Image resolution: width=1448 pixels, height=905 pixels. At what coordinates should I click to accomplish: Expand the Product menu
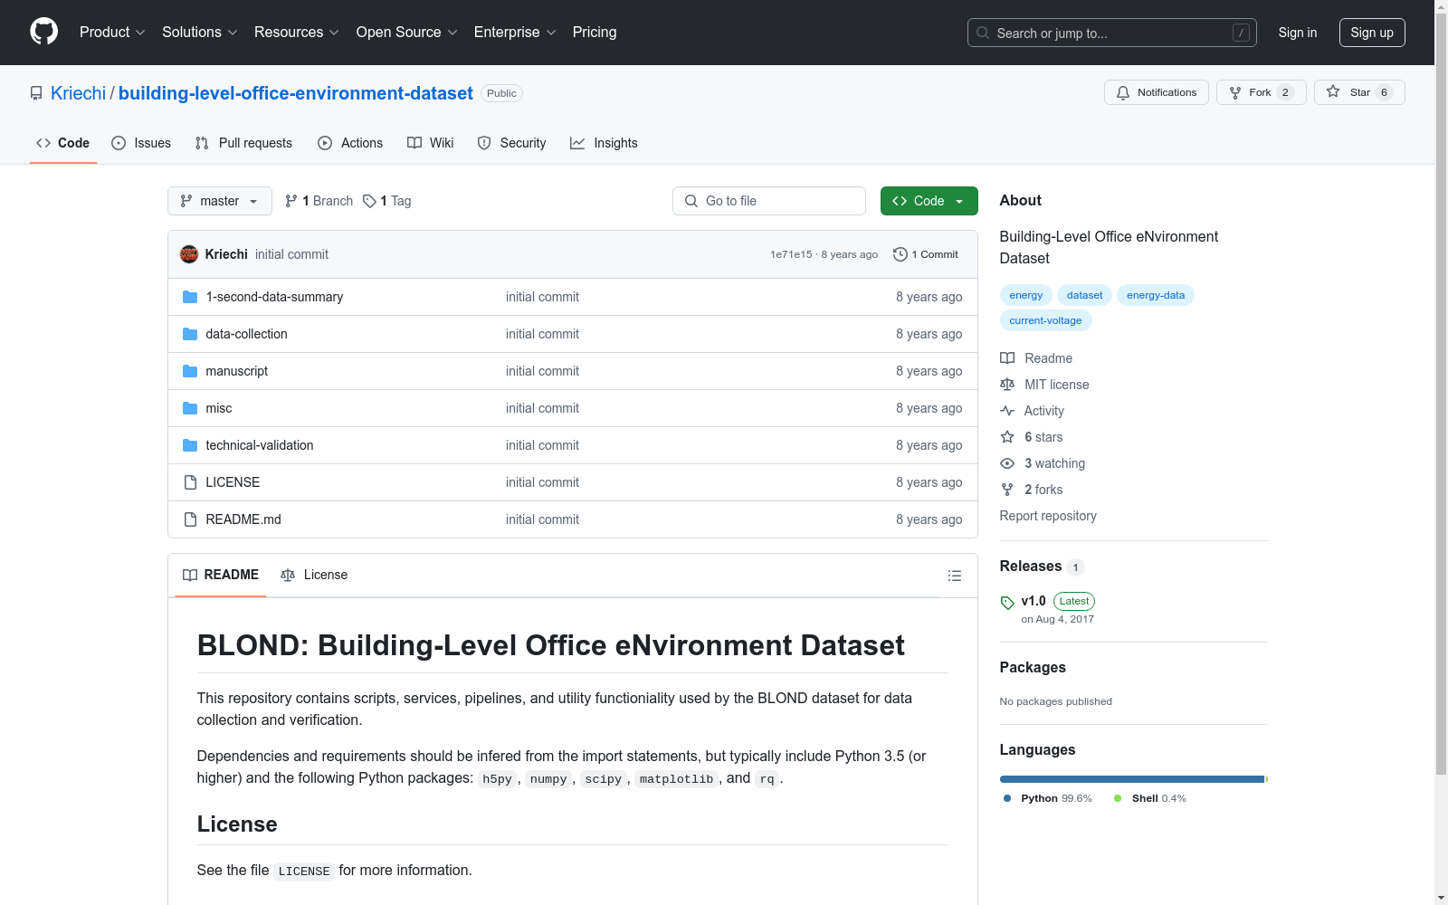(x=112, y=33)
